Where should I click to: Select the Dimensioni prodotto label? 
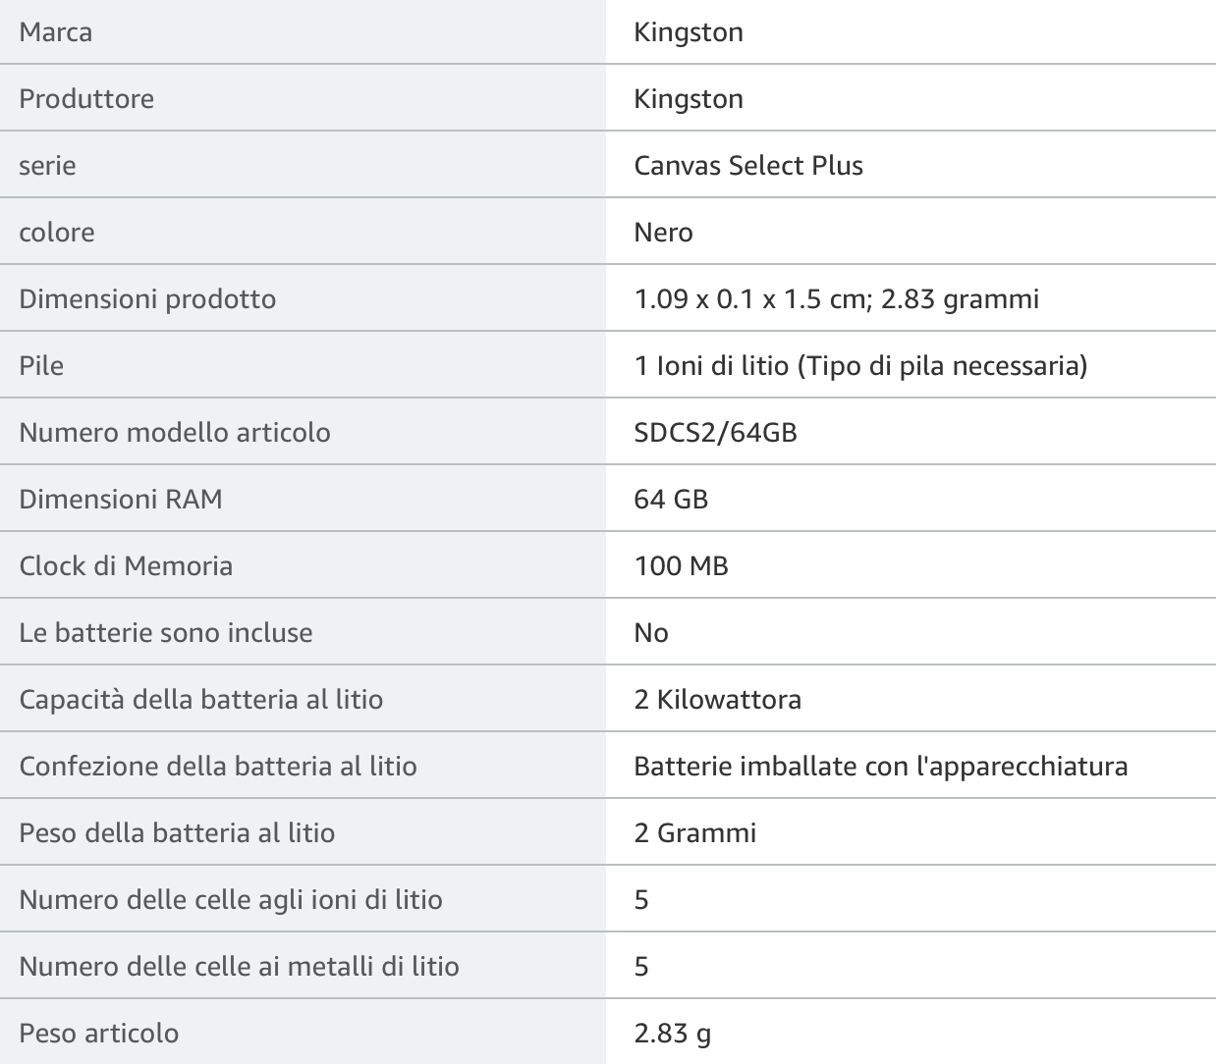pos(147,299)
